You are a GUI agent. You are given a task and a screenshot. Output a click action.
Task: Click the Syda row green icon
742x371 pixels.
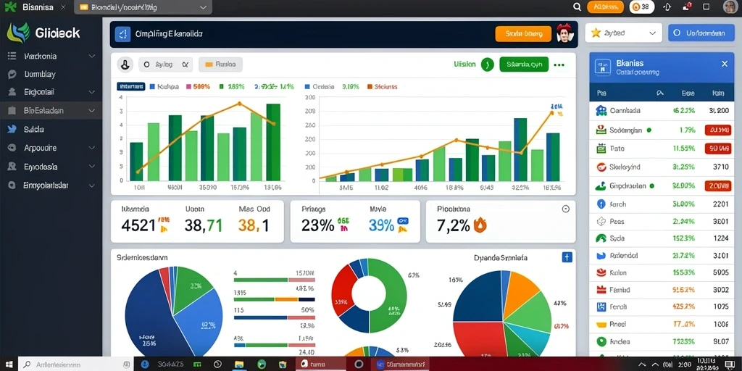pyautogui.click(x=601, y=238)
